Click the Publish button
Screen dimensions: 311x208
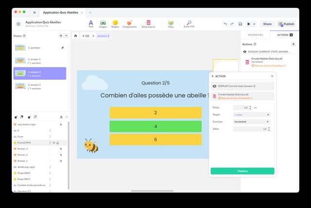(286, 24)
